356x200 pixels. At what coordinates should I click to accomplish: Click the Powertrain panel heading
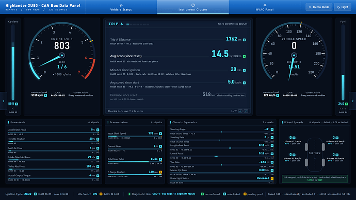[x=18, y=123]
